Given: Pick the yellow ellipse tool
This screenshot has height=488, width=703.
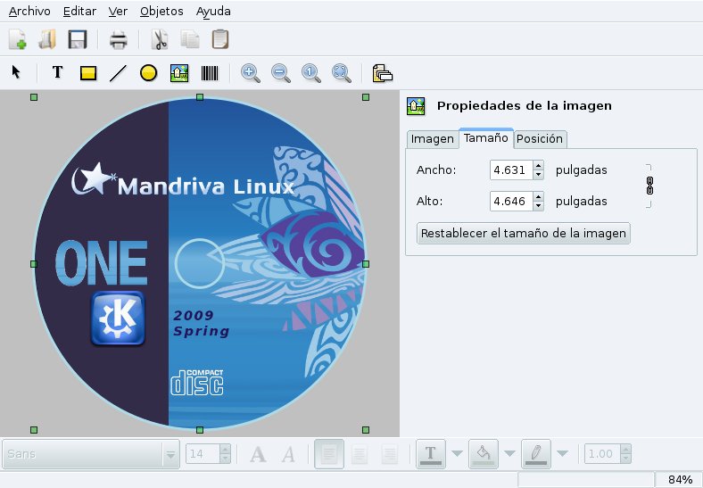Looking at the screenshot, I should point(148,72).
